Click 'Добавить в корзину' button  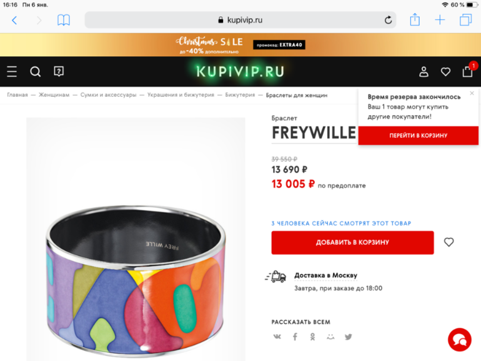pos(352,242)
